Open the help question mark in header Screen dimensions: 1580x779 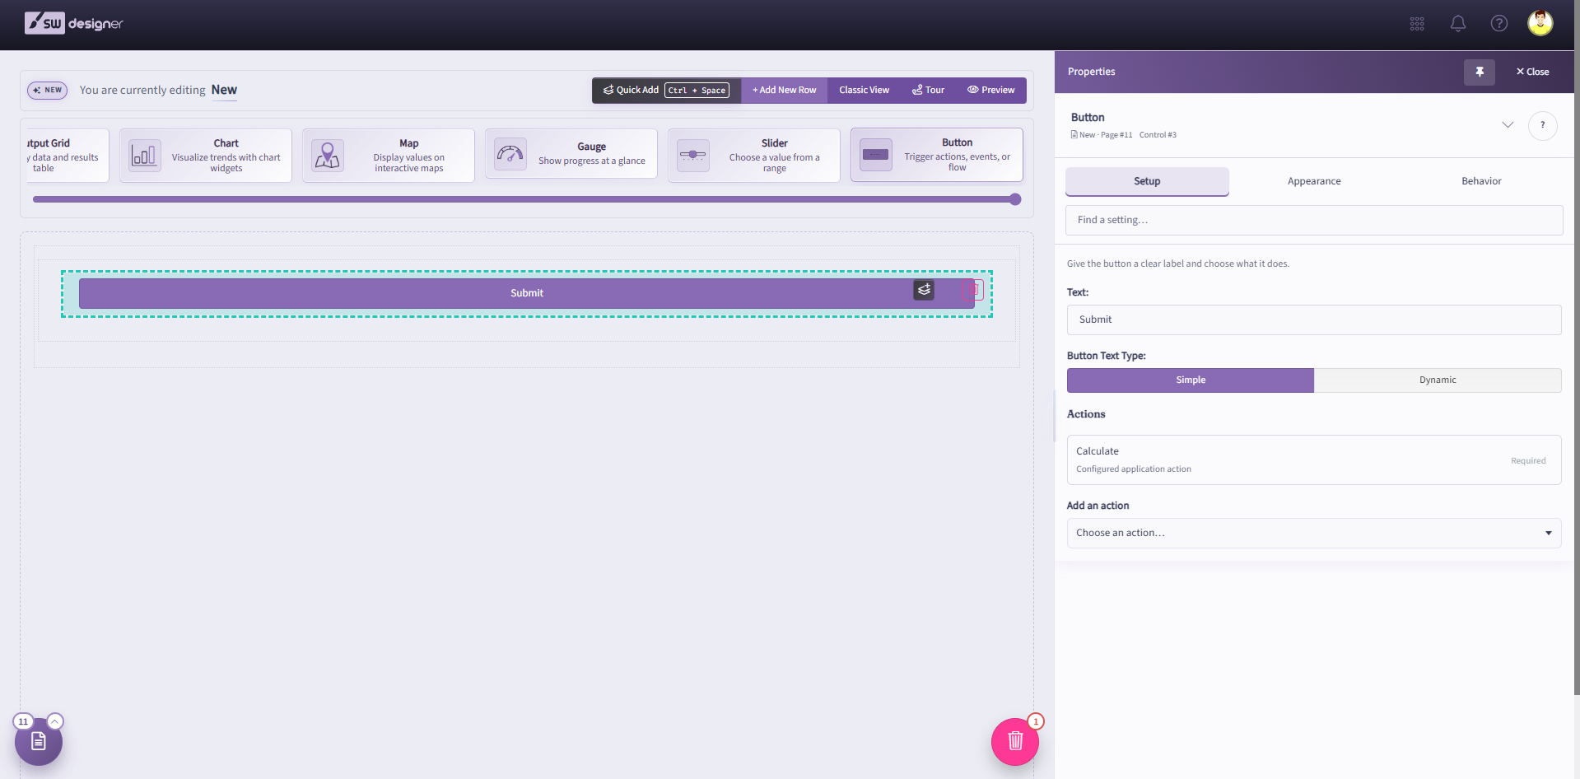[x=1499, y=24]
